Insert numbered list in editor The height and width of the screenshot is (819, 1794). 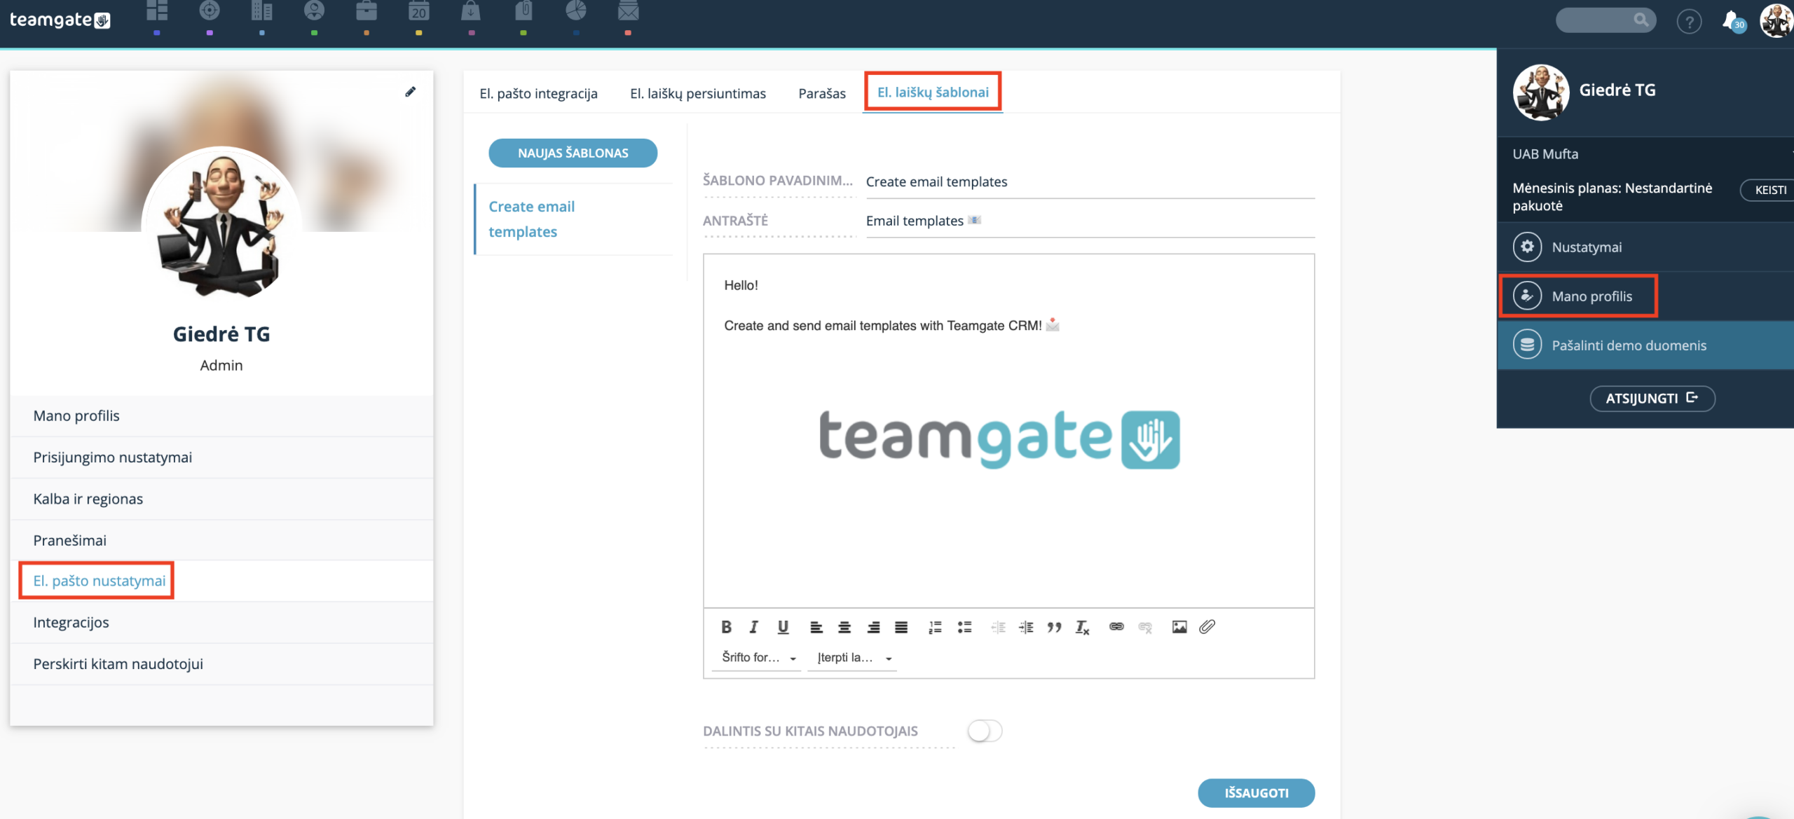coord(935,627)
